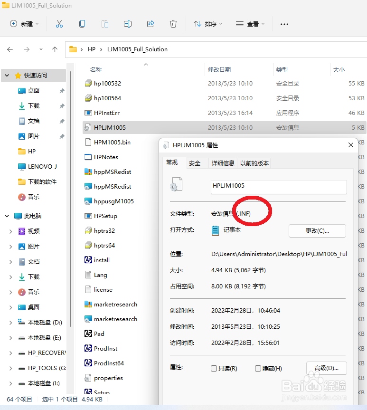Collapse Quick access (快速访问) tree
This screenshot has height=410, width=367.
(x=7, y=76)
